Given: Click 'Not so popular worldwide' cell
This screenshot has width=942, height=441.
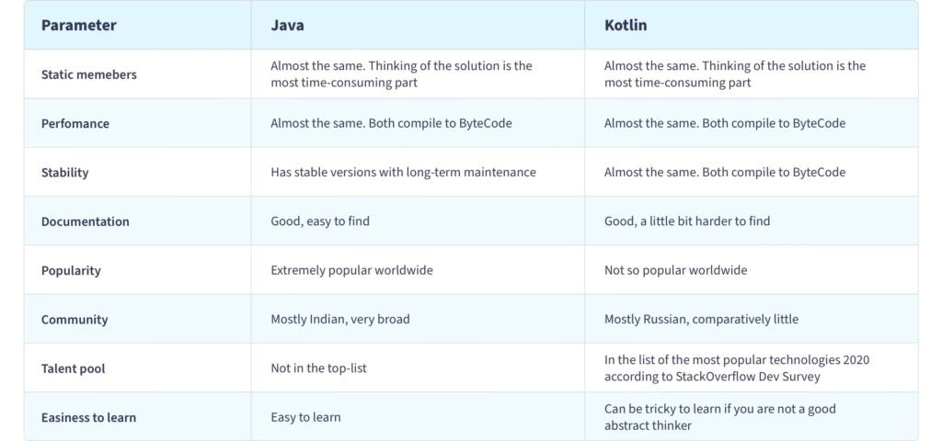Looking at the screenshot, I should (x=676, y=270).
